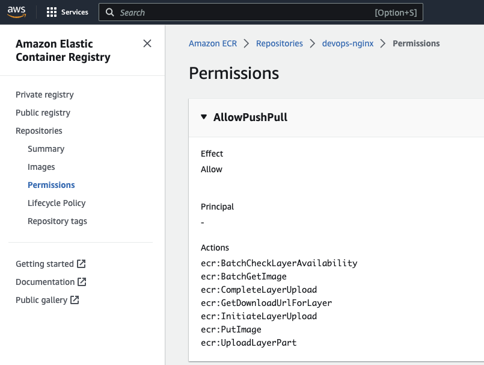Open Repository tags page
This screenshot has width=484, height=365.
(x=57, y=221)
